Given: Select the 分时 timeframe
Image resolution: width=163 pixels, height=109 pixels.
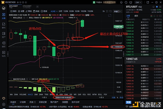Looking at the screenshot, I should coord(60,11).
